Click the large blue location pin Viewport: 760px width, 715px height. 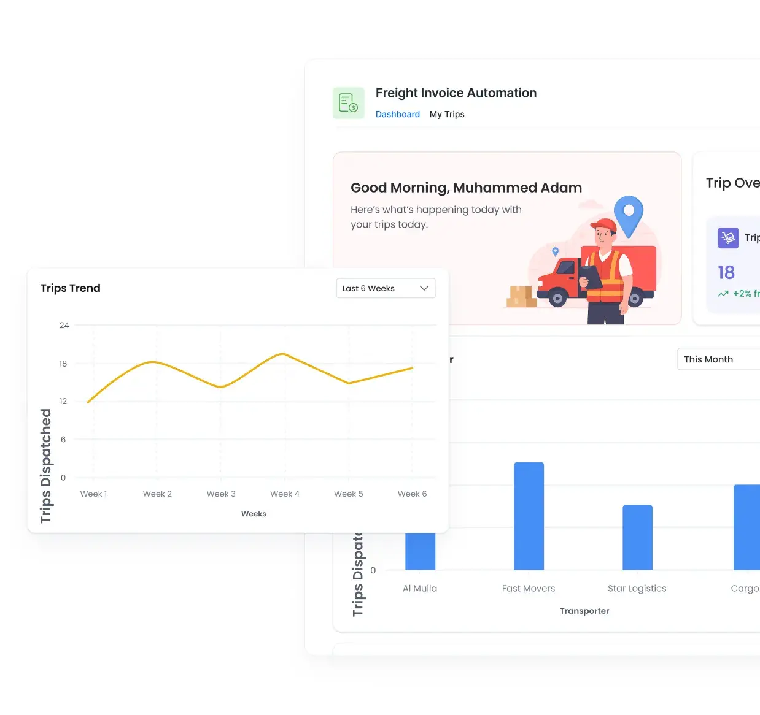click(x=628, y=215)
